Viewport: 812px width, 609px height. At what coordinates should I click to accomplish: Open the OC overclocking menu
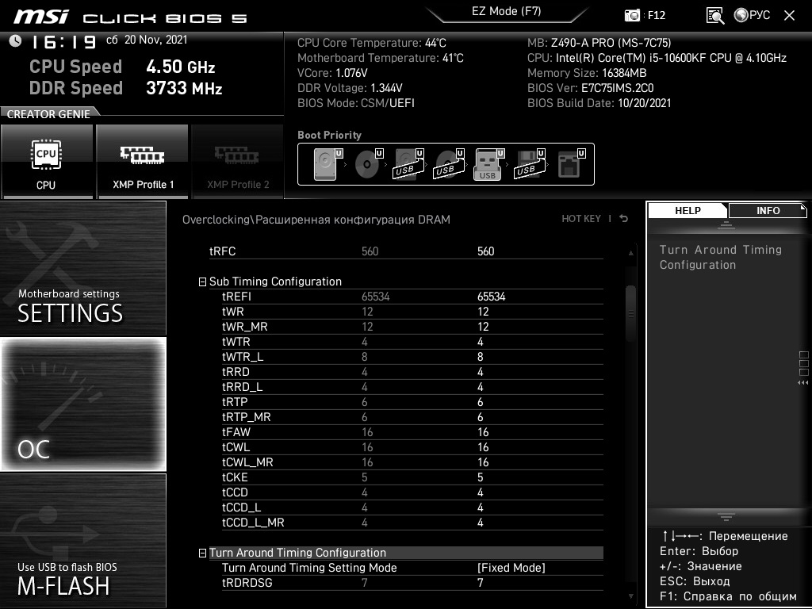(x=82, y=404)
